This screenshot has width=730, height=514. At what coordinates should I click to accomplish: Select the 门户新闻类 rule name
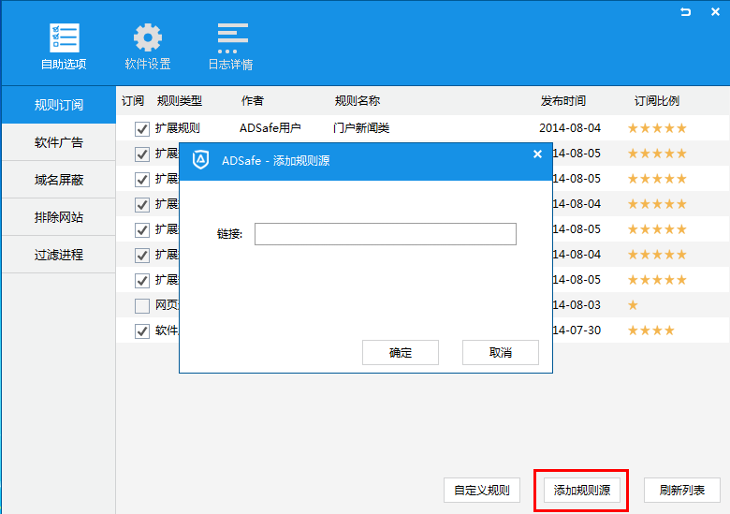361,128
